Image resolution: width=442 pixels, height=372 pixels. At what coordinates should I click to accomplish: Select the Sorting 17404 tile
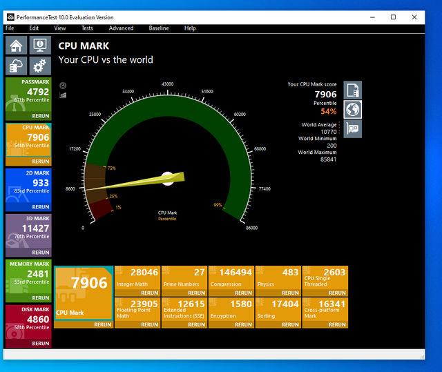278,309
